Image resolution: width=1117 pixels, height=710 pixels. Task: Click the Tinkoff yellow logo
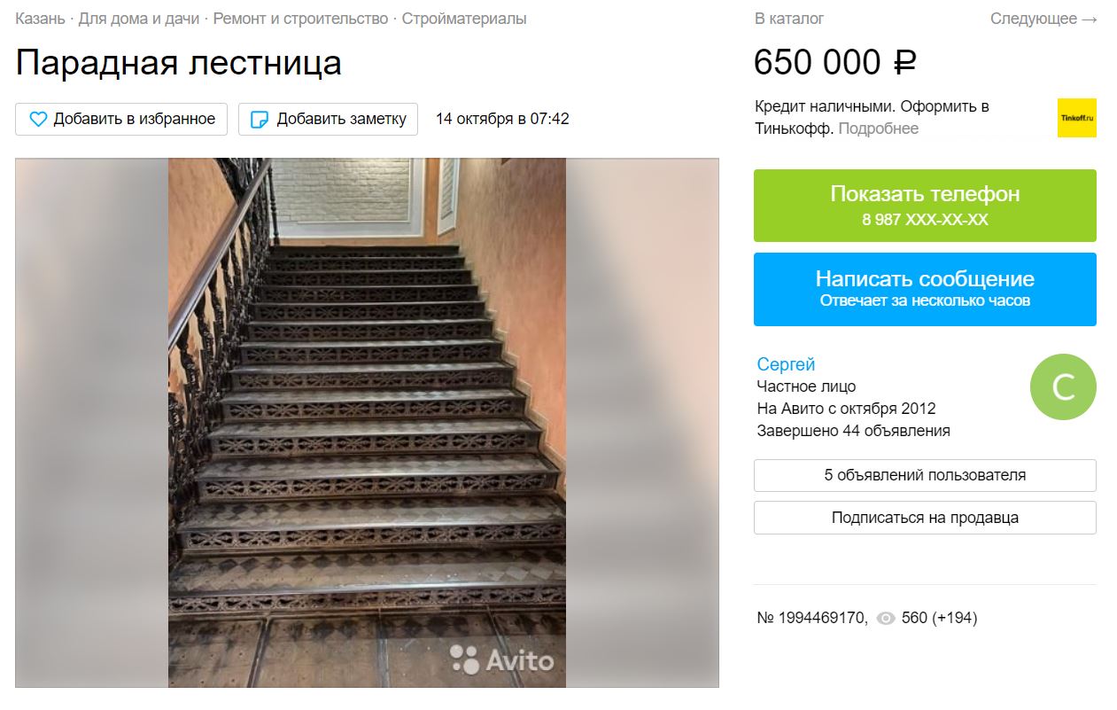[1076, 117]
